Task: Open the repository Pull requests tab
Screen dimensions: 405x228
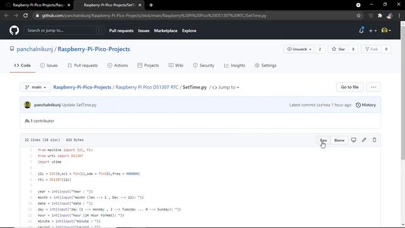Action: 83,65
